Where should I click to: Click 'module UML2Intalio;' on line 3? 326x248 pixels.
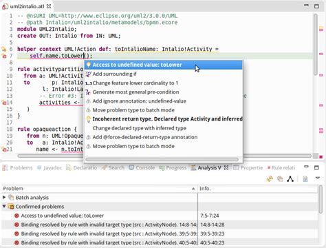click(47, 29)
